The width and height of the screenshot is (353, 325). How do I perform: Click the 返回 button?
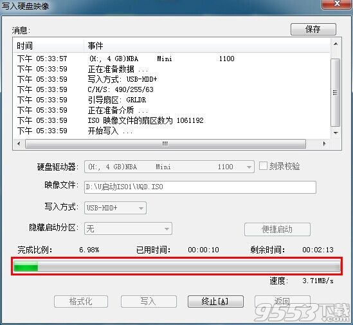tap(282, 301)
